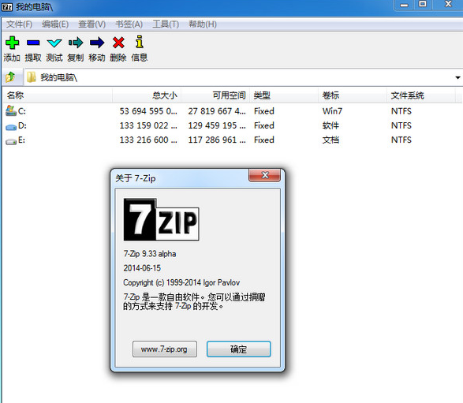This screenshot has width=463, height=403.
Task: Click free space 117 286 961 ...
Action: pyautogui.click(x=217, y=140)
